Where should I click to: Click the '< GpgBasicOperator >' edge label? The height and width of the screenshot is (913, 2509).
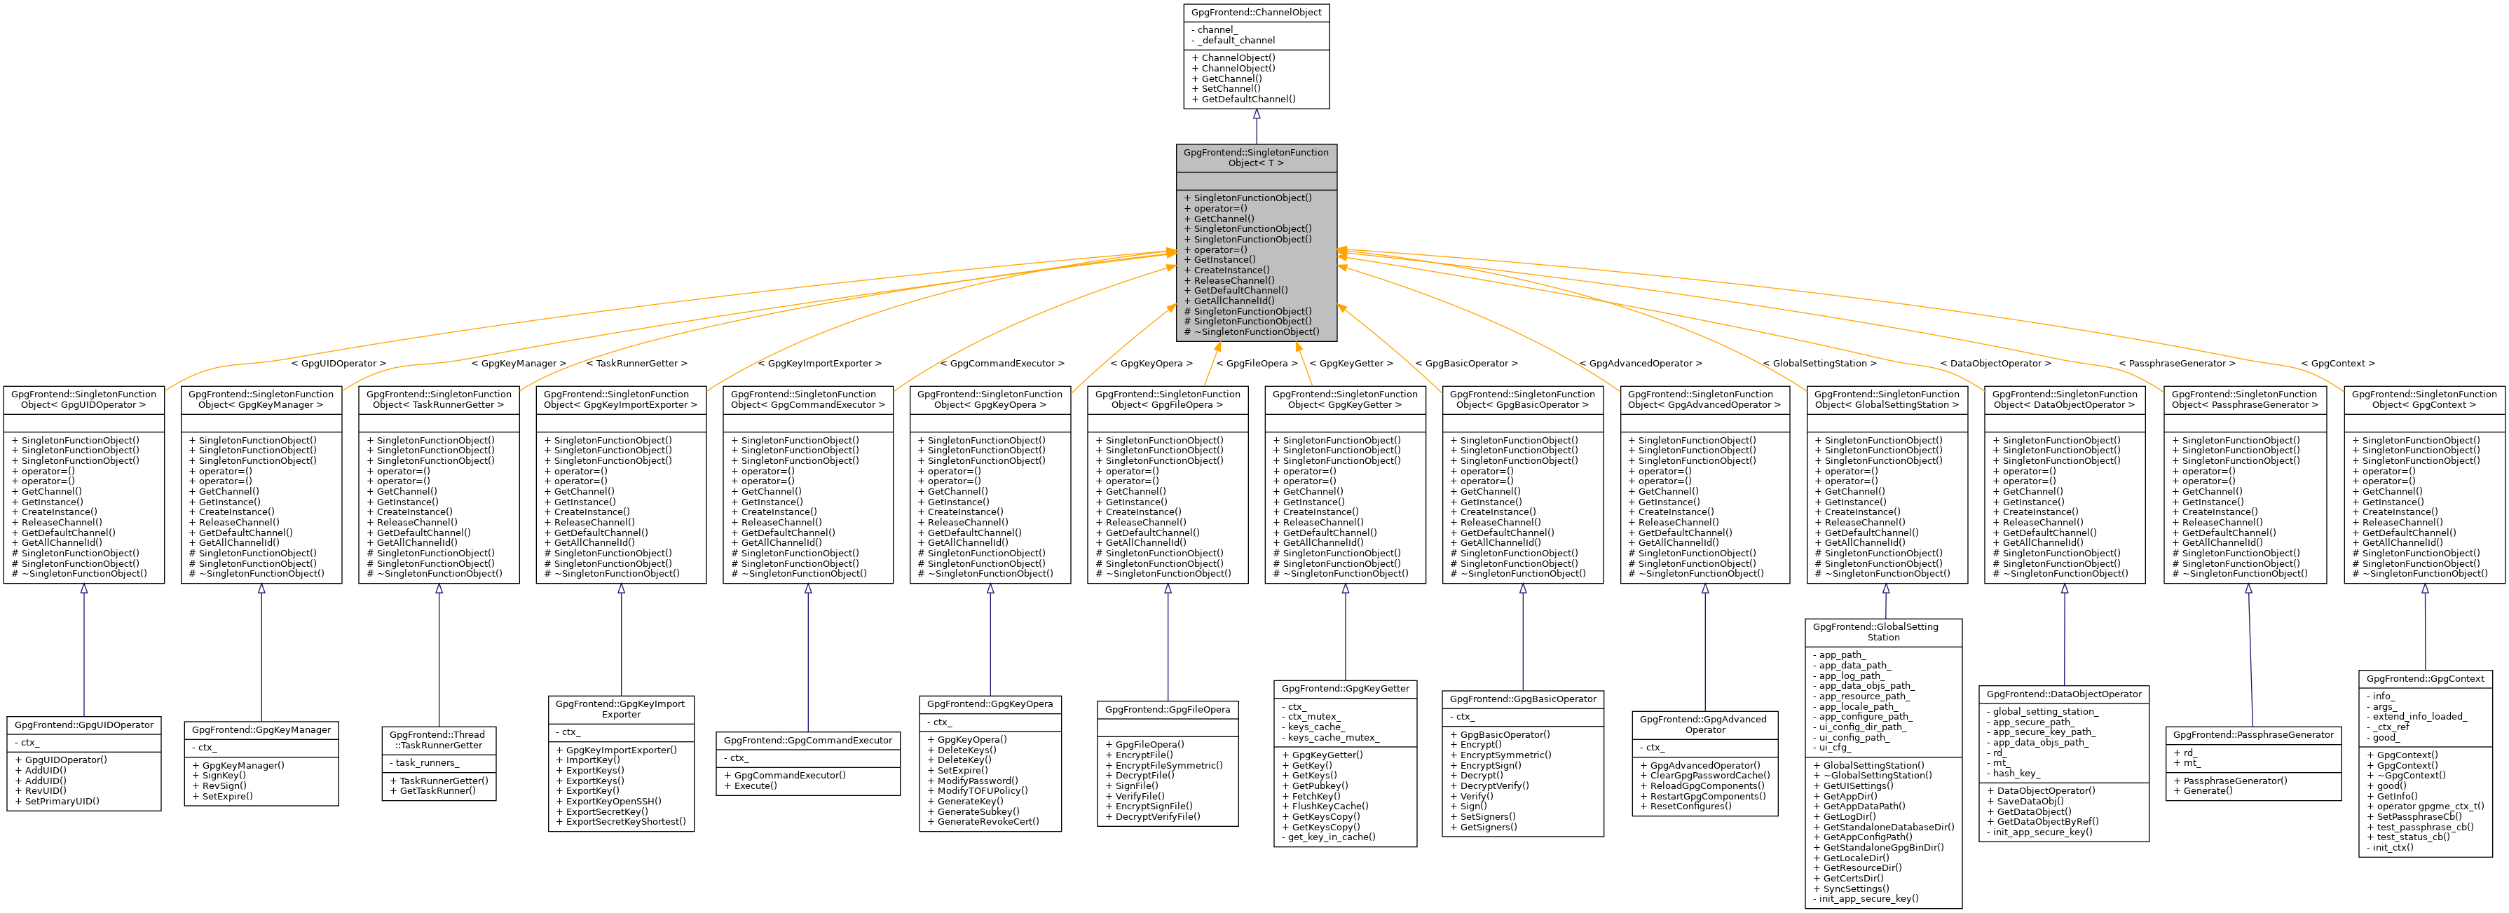1466,364
